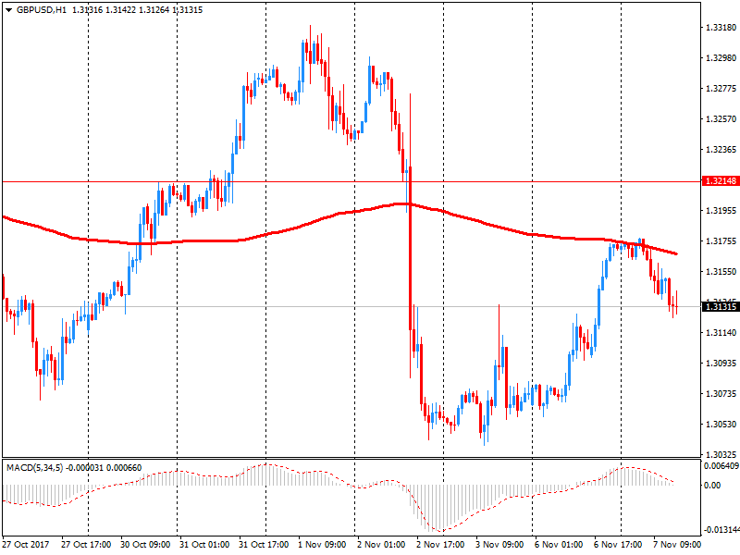Screen dimensions: 740x555
Task: Click the 1.31140 price scale value
Action: pos(721,333)
